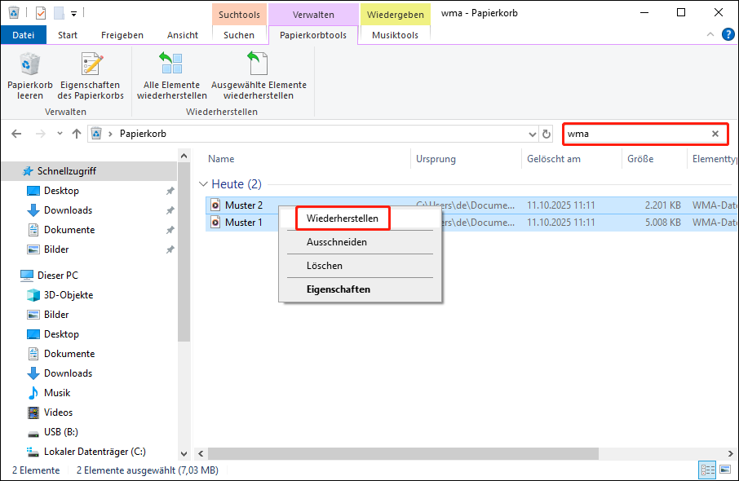Screen dimensions: 739x481
Task: Open the Freigeben ribbon tab
Action: [x=122, y=35]
